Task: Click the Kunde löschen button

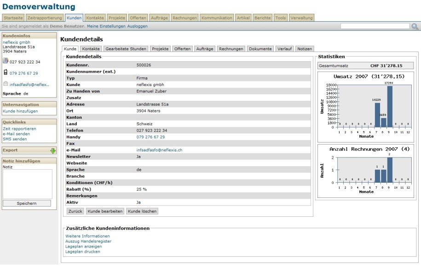Action: pos(142,211)
